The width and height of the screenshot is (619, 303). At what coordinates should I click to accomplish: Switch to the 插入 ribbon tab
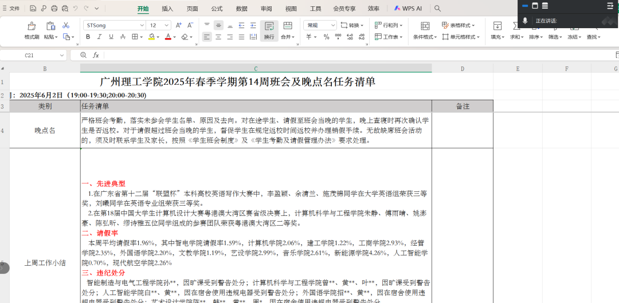click(167, 9)
